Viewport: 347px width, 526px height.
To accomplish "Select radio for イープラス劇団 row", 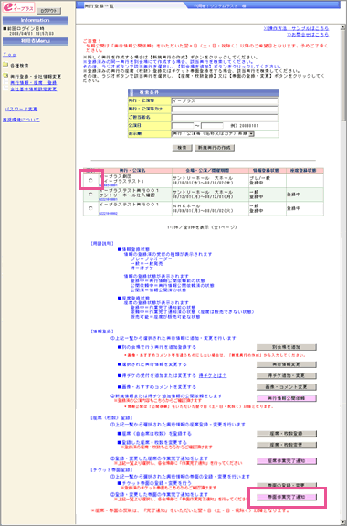I will coord(90,180).
